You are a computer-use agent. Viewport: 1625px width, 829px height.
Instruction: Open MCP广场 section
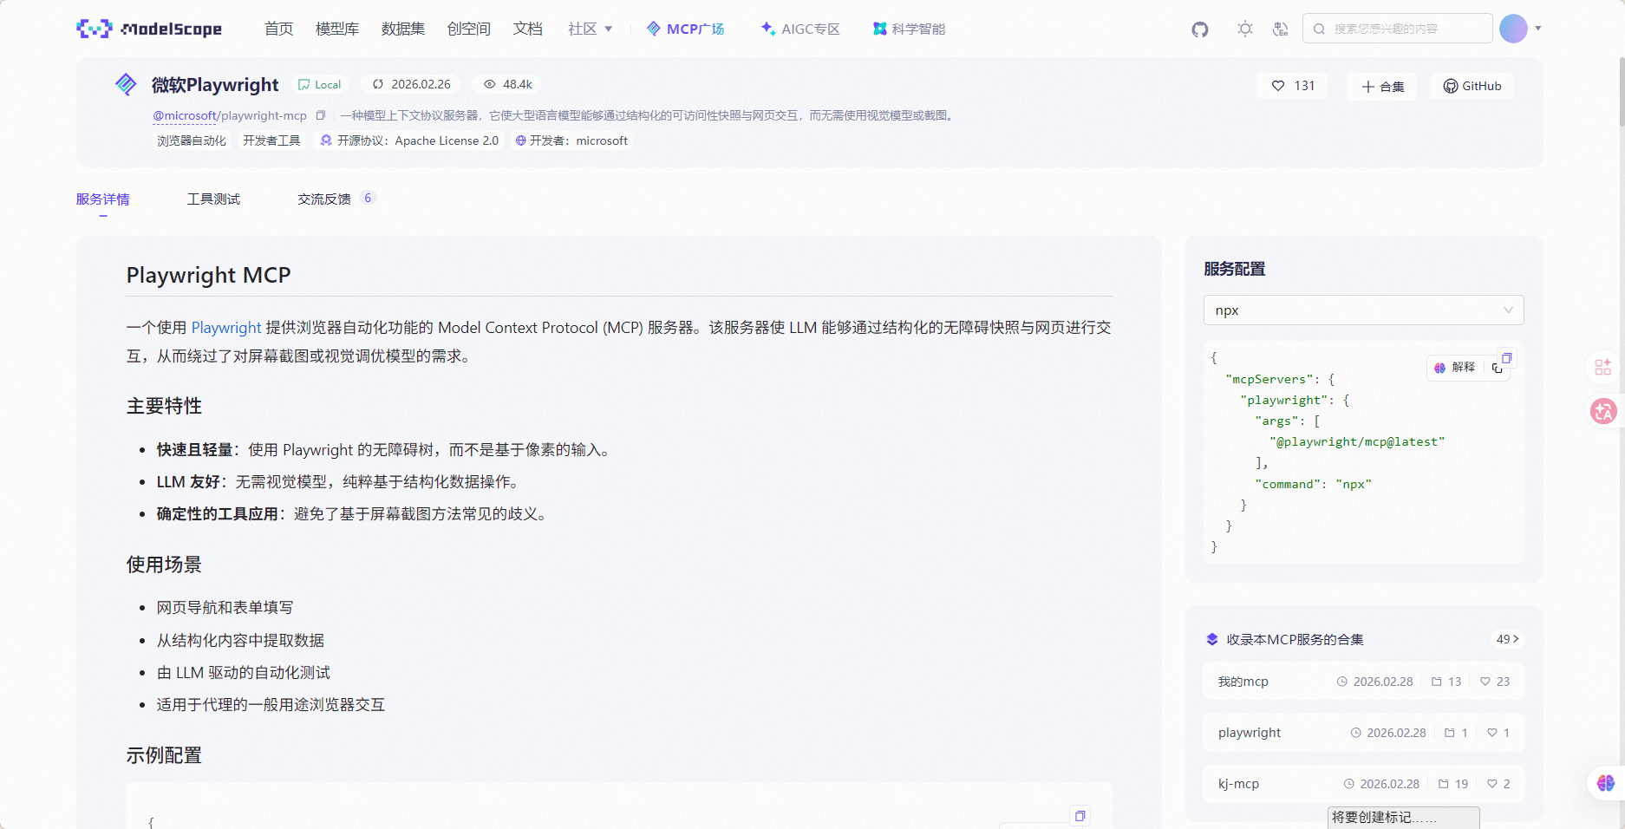(x=686, y=29)
